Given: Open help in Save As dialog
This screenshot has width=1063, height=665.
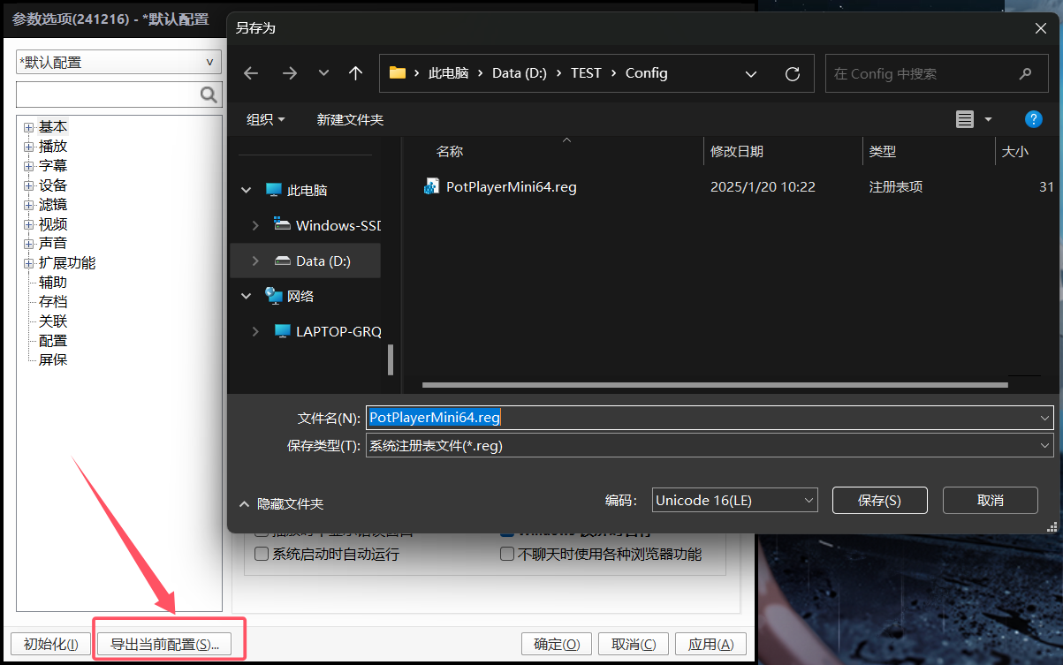Looking at the screenshot, I should coord(1033,119).
